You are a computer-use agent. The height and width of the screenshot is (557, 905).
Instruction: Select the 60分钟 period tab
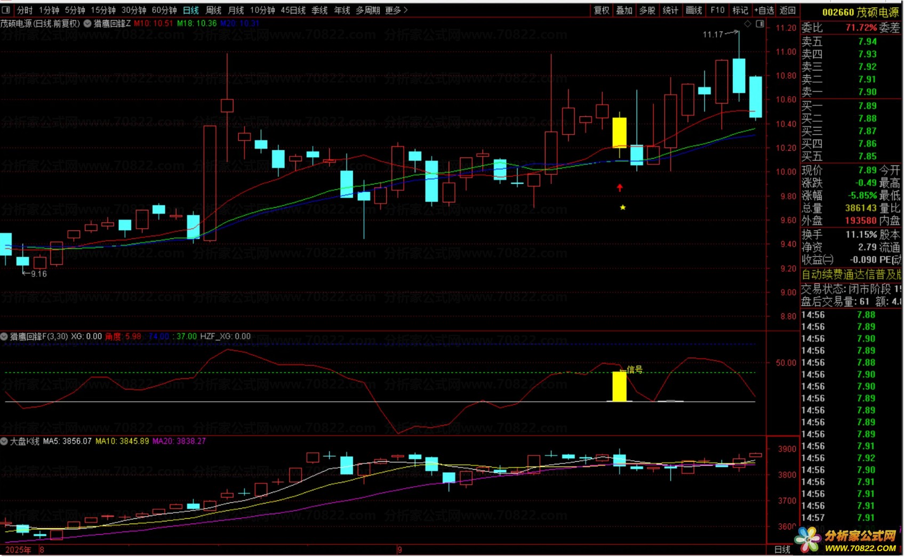click(164, 10)
